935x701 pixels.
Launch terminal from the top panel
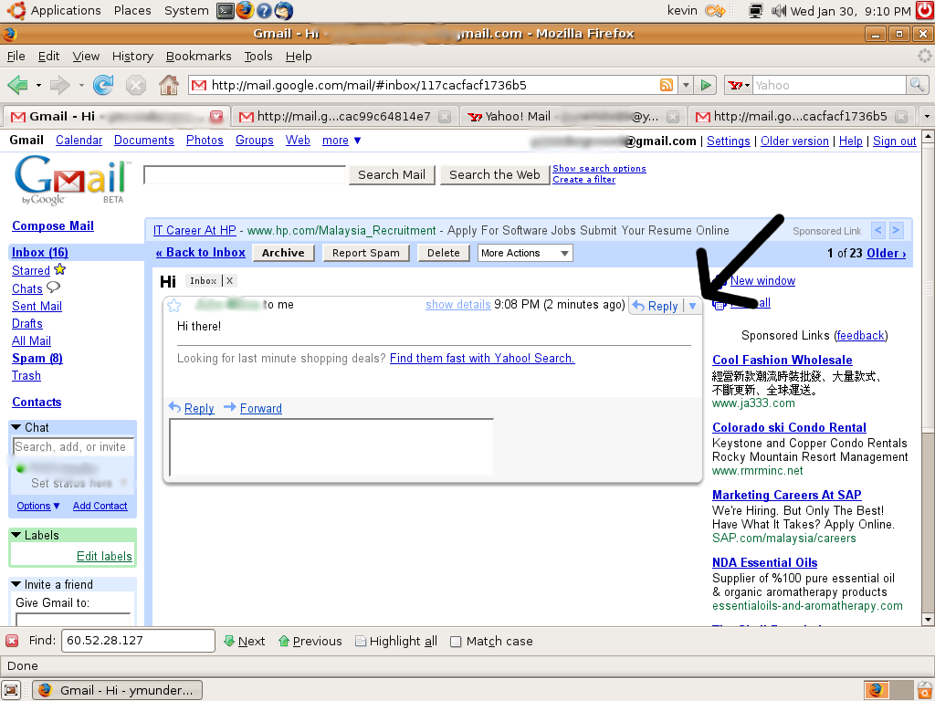(225, 11)
